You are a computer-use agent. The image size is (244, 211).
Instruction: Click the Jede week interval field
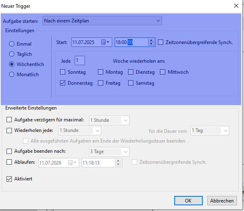[80, 60]
